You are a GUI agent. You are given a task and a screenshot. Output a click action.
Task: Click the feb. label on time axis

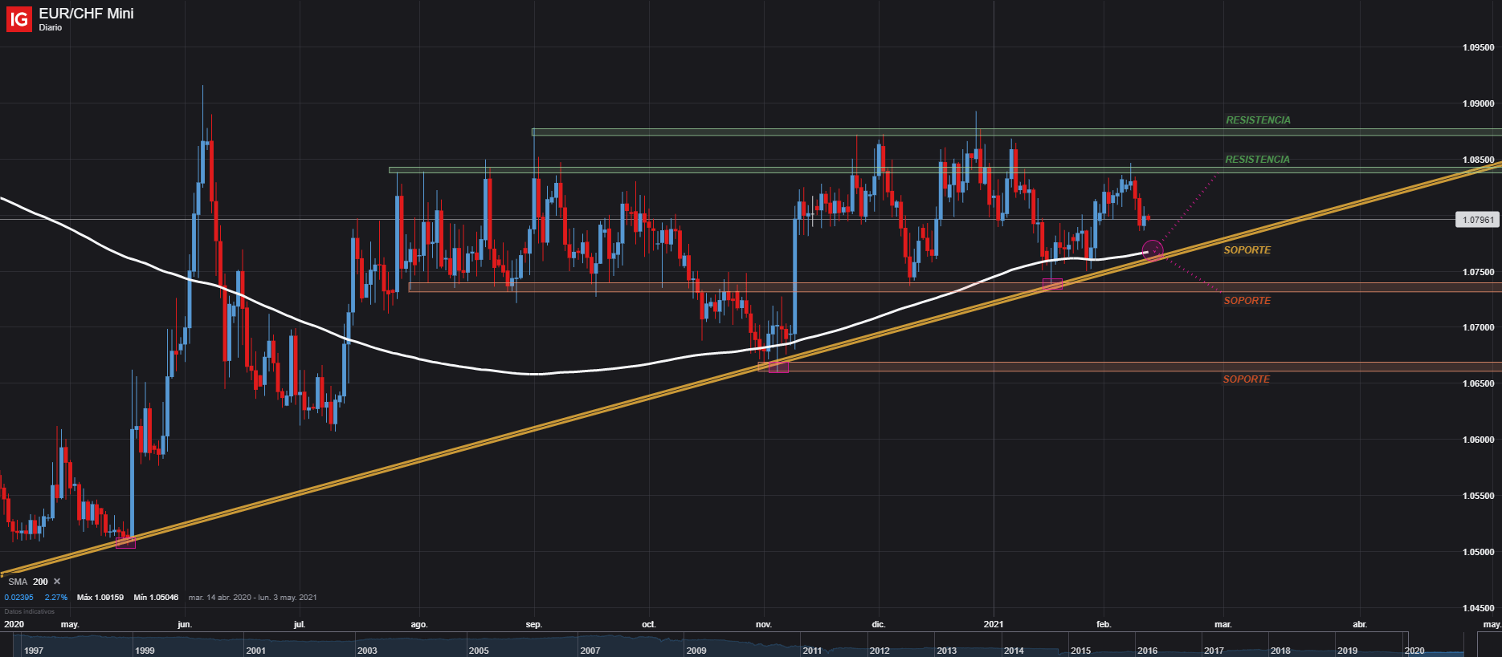coord(1104,624)
